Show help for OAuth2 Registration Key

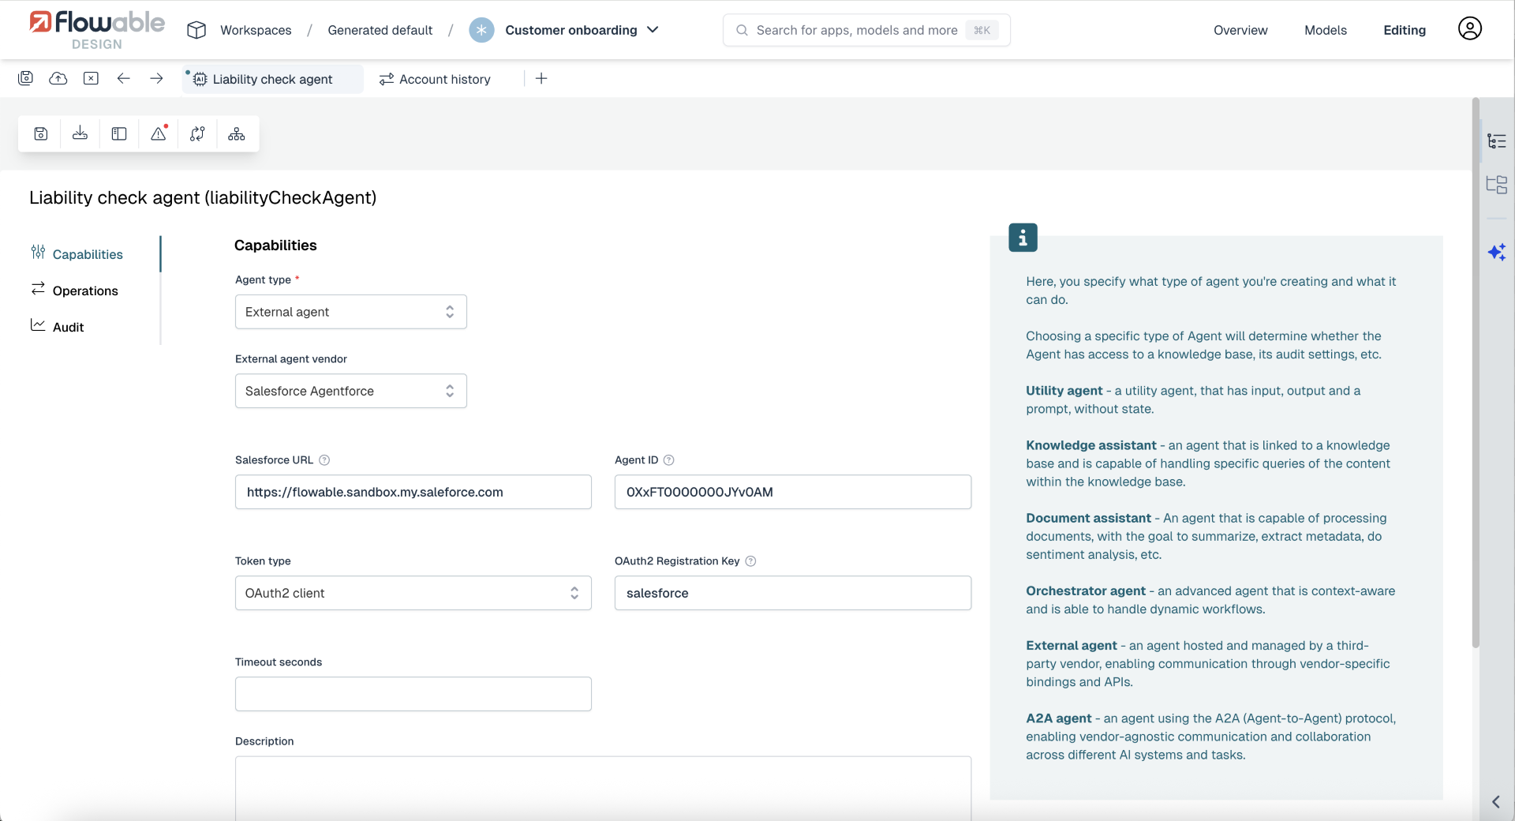click(x=750, y=561)
